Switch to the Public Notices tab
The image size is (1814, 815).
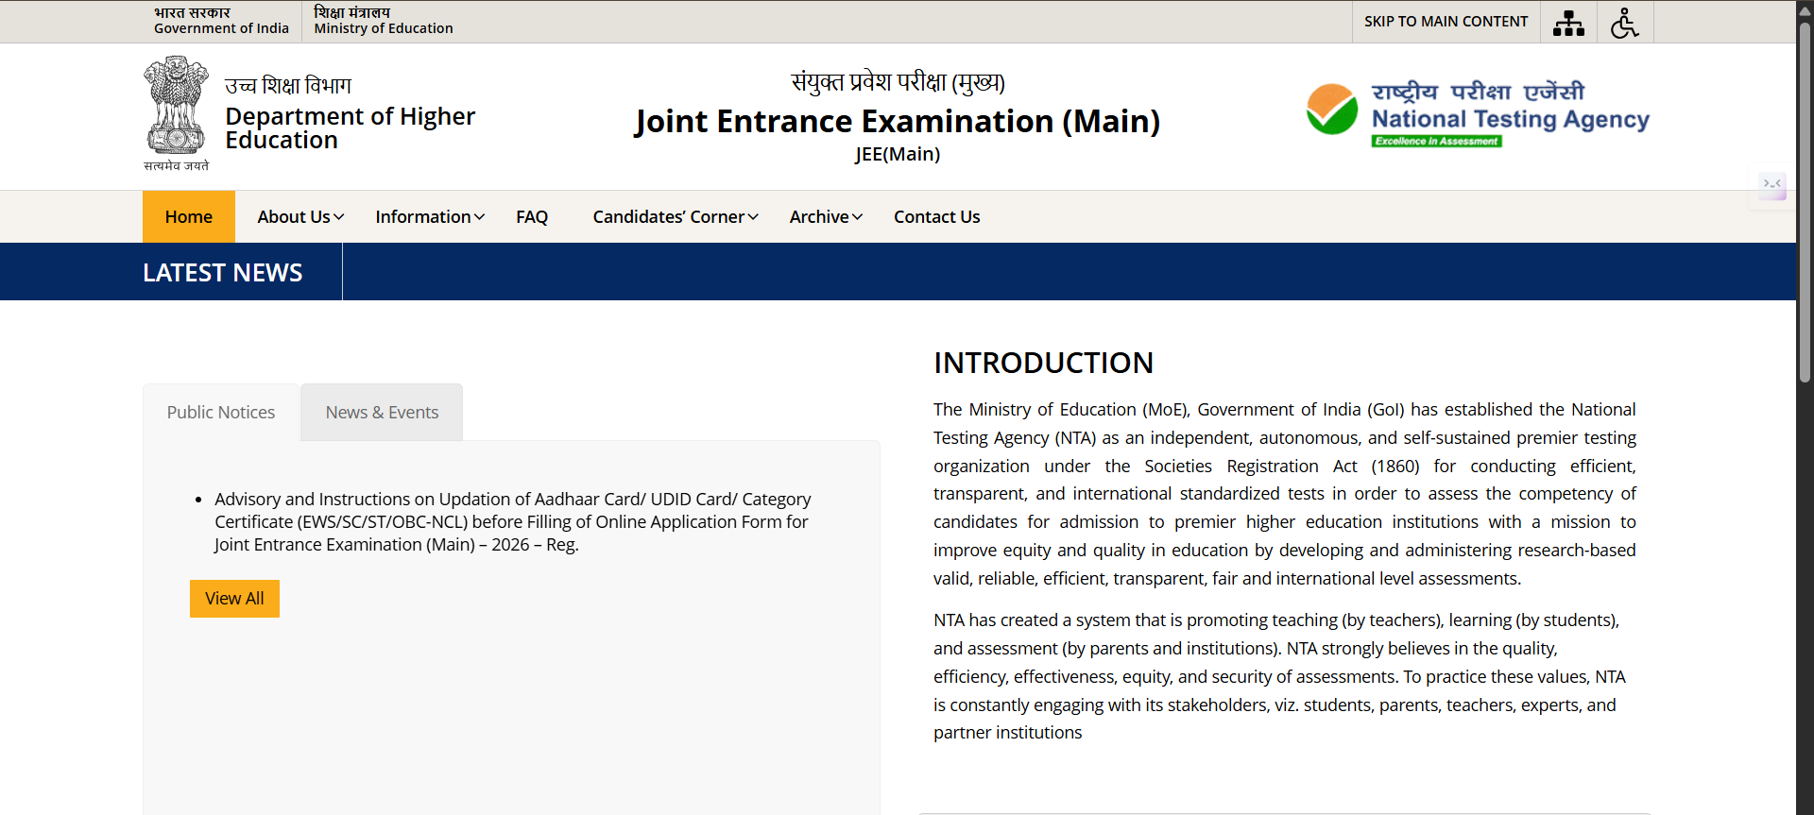coord(221,412)
